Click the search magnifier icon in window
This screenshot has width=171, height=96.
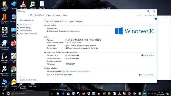154,15
